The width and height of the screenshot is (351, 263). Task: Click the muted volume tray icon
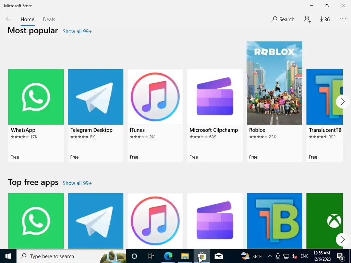pyautogui.click(x=294, y=256)
